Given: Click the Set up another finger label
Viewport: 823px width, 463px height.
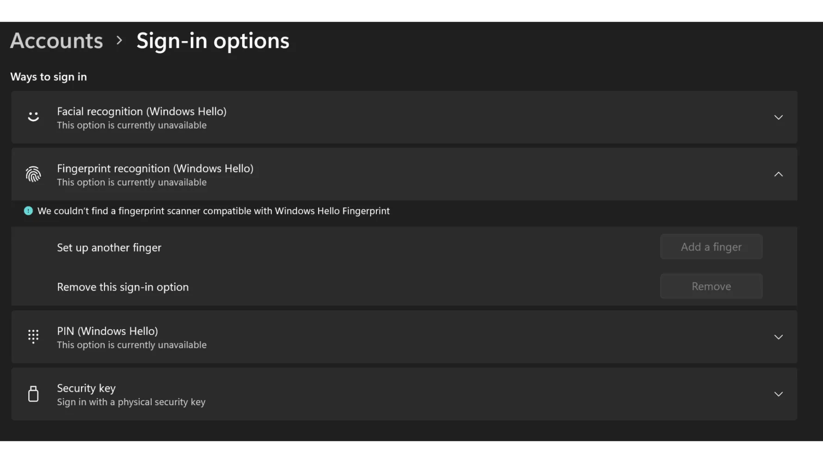Looking at the screenshot, I should click(109, 248).
